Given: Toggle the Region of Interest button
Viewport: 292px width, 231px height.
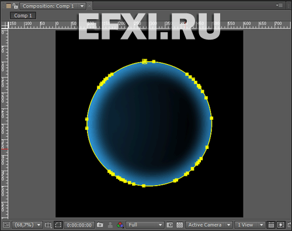Looking at the screenshot, I should click(x=170, y=225).
